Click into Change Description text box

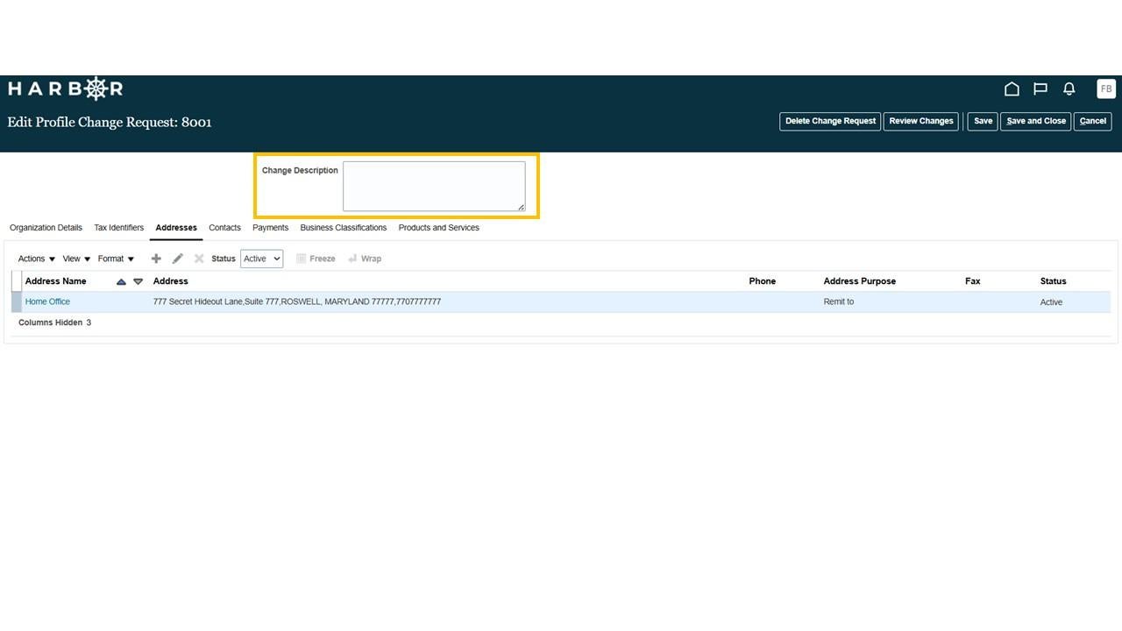coord(434,186)
